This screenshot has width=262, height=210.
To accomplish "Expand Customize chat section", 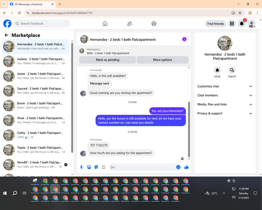I will 225,86.
